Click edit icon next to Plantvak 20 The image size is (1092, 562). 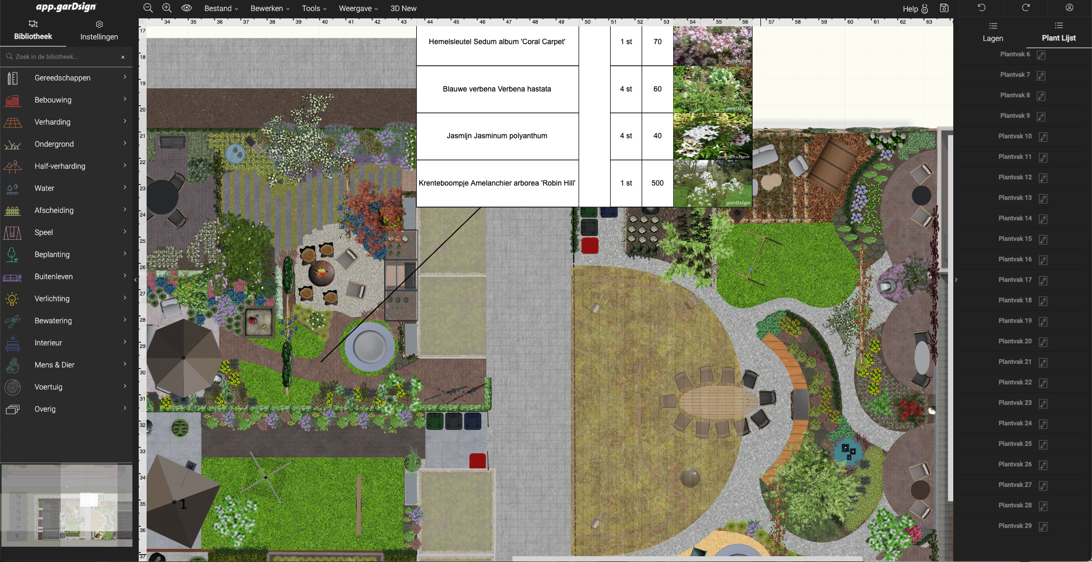tap(1043, 342)
